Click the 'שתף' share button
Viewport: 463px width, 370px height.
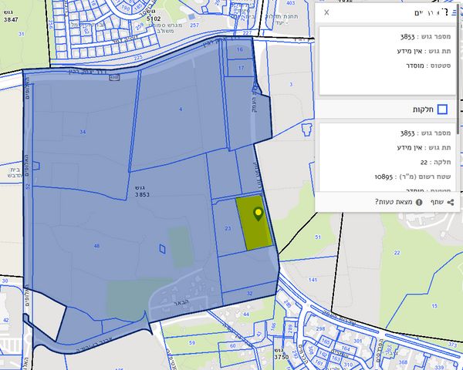pos(437,202)
